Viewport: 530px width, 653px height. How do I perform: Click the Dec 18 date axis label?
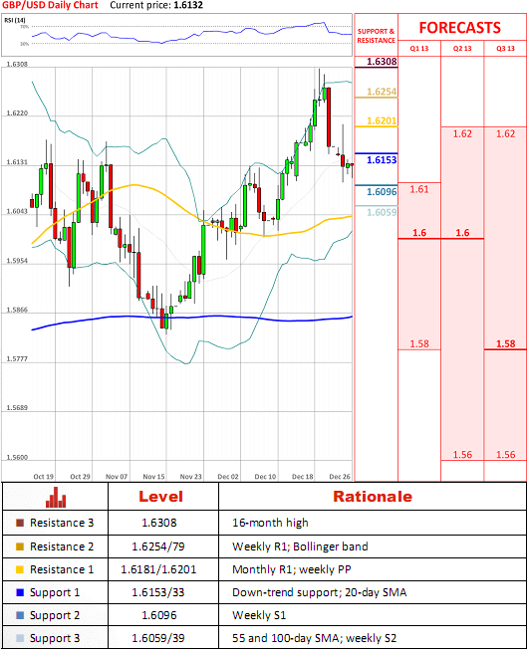(x=303, y=477)
